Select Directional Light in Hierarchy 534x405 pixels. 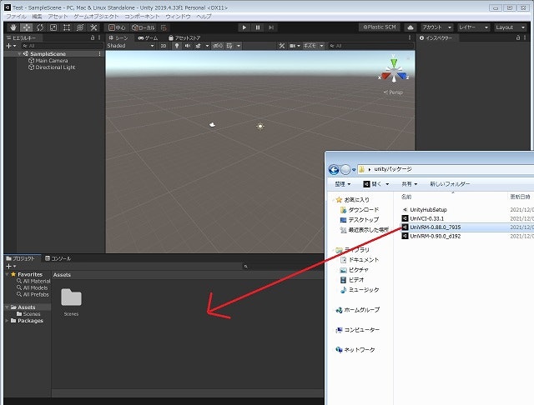52,67
